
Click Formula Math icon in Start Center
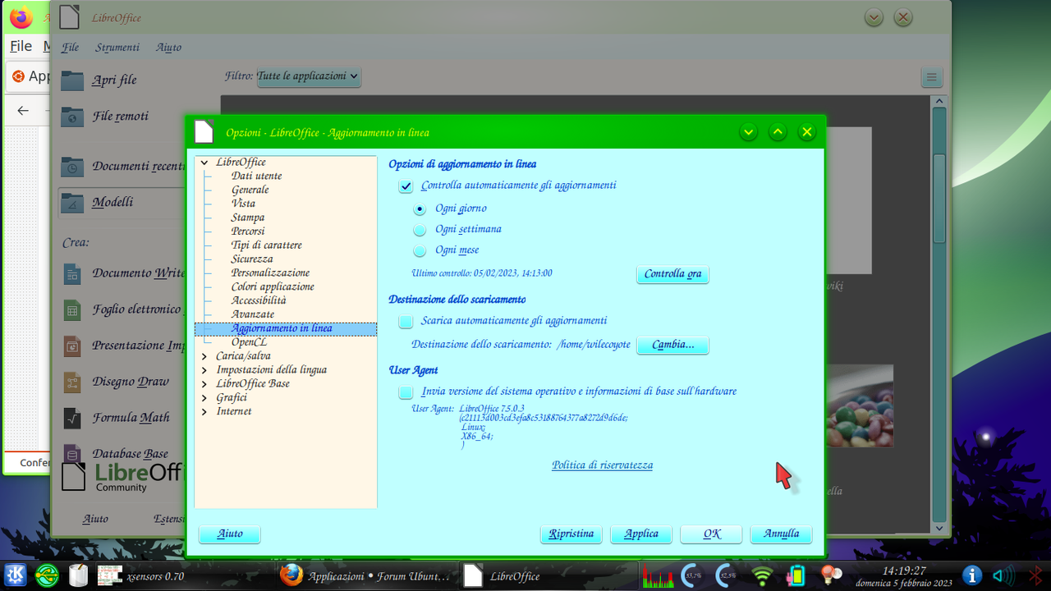coord(72,418)
